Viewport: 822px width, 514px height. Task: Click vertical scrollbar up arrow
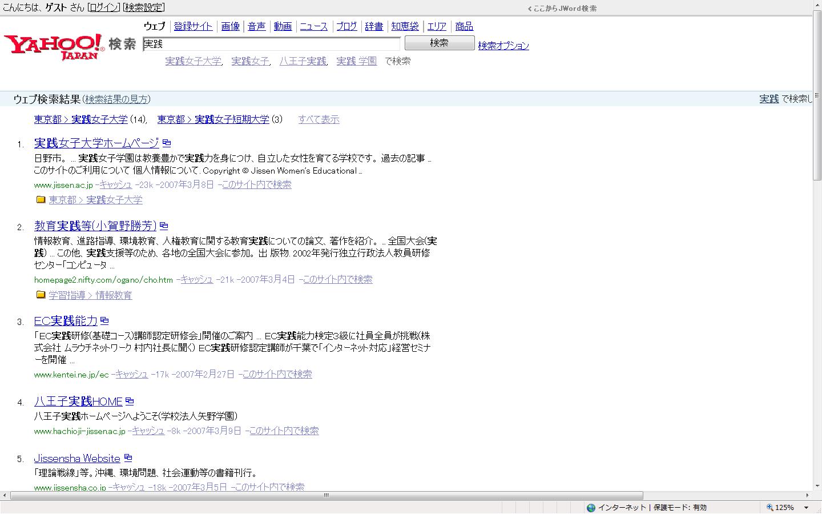[x=817, y=4]
